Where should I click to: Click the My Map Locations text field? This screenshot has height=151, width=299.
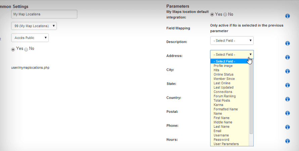[x=44, y=14]
